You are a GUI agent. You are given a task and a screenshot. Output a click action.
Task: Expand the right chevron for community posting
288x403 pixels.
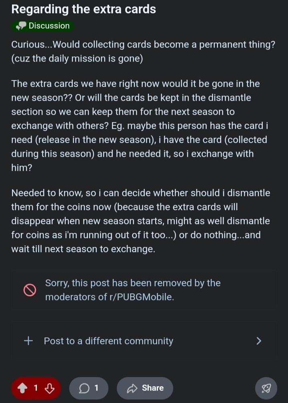tap(259, 341)
